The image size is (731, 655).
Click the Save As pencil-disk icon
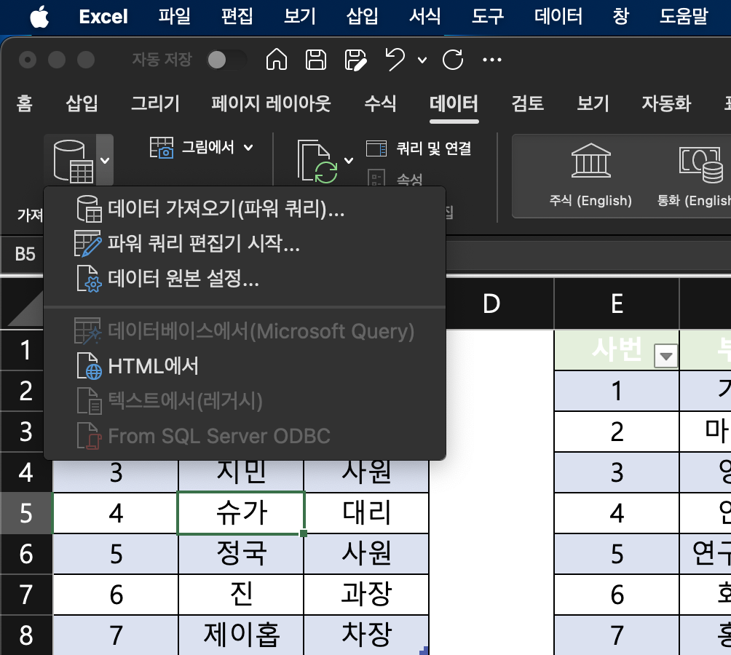pos(356,60)
